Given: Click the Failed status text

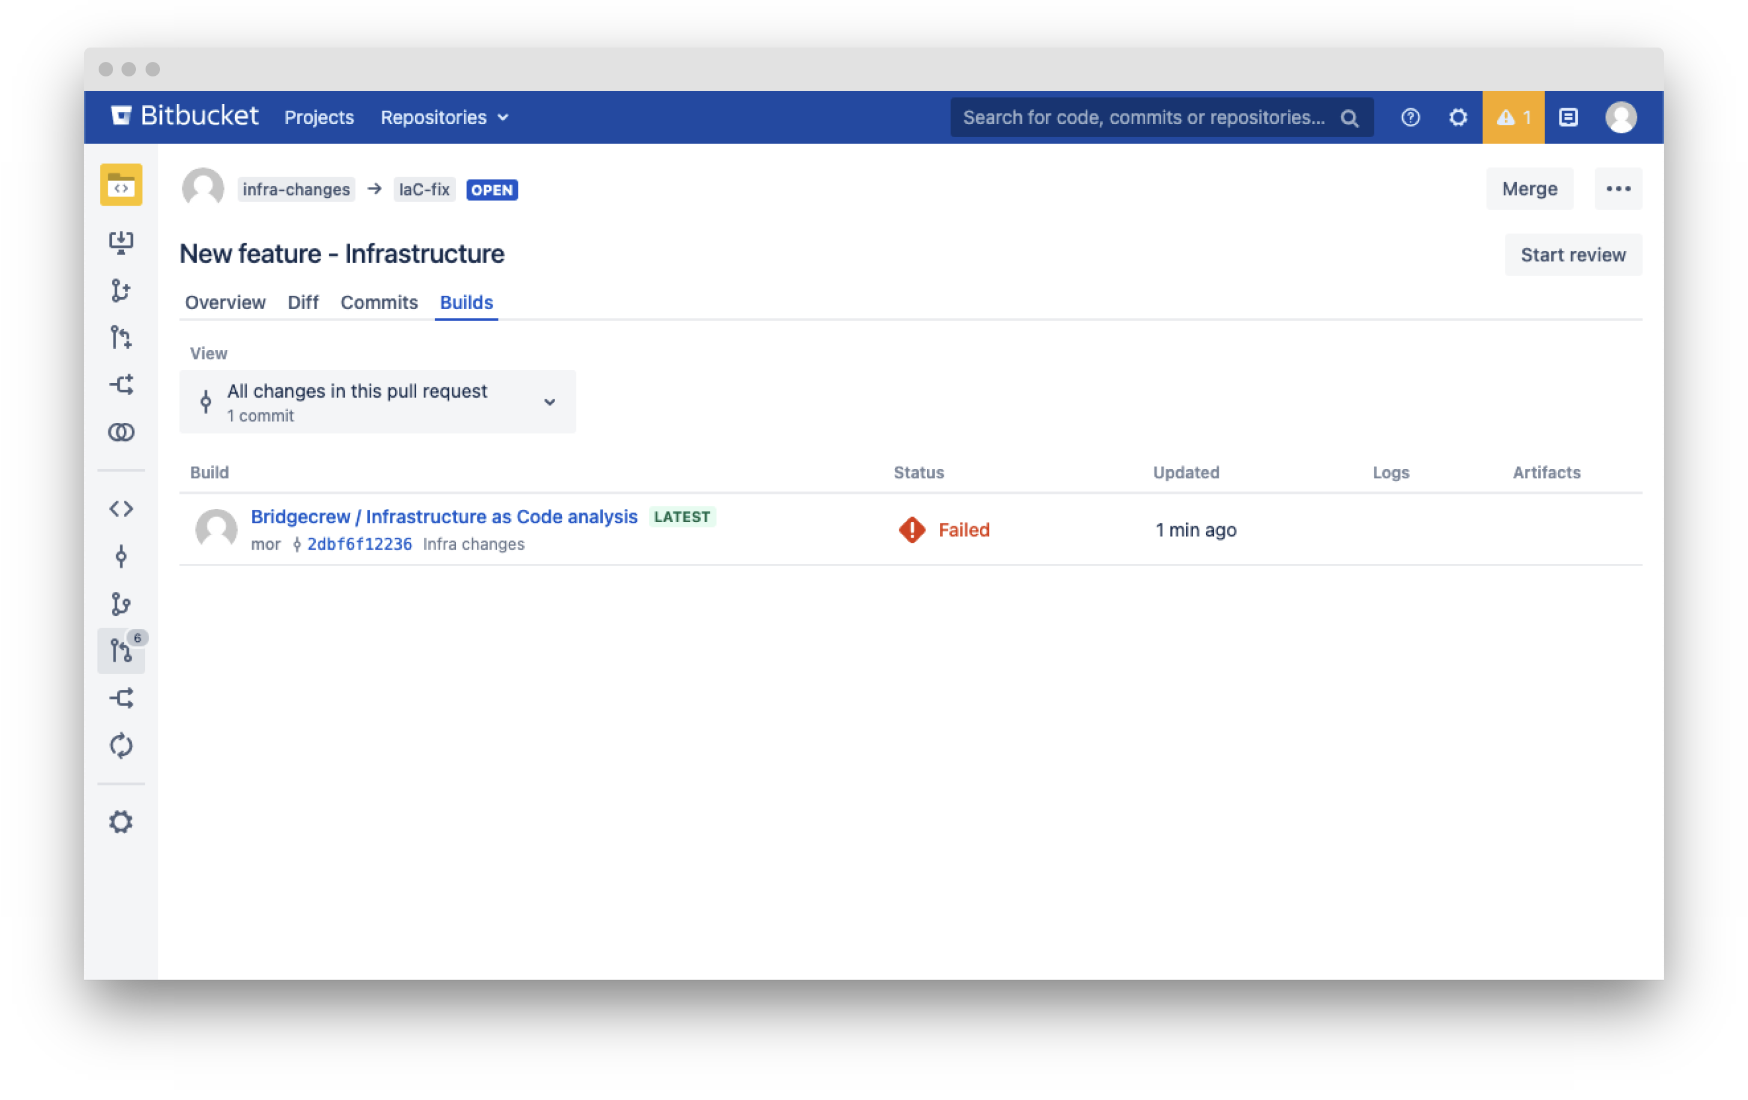Looking at the screenshot, I should (x=964, y=530).
